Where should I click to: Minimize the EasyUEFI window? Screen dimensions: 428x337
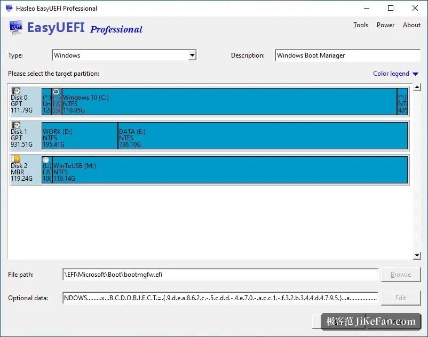367,8
